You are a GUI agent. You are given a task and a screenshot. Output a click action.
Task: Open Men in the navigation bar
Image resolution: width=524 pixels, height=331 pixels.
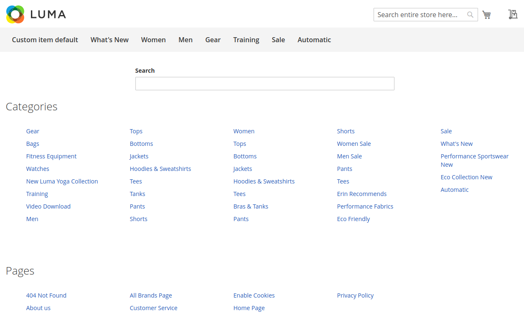186,40
